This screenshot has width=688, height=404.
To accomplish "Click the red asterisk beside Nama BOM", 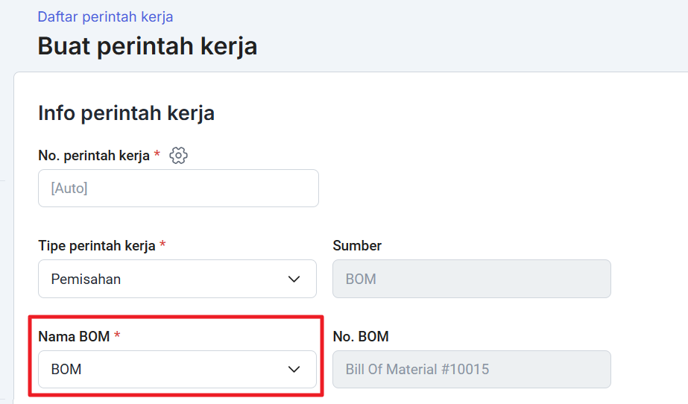I will click(117, 335).
